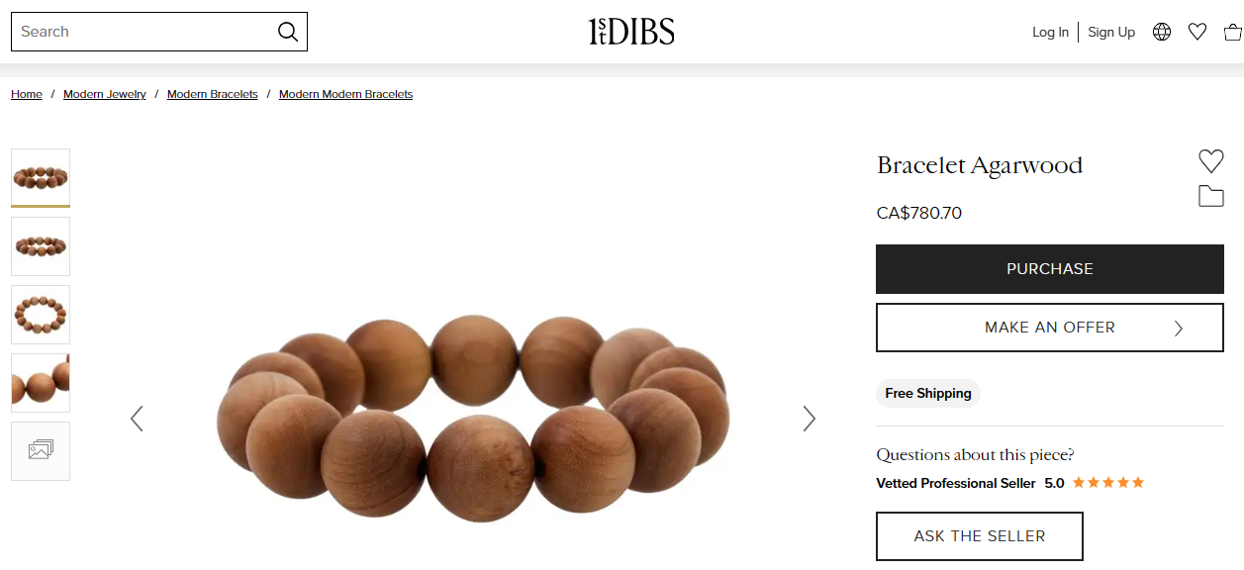Screen dimensions: 1244x570
Task: Go to 1stDibs home logo
Action: click(x=631, y=32)
